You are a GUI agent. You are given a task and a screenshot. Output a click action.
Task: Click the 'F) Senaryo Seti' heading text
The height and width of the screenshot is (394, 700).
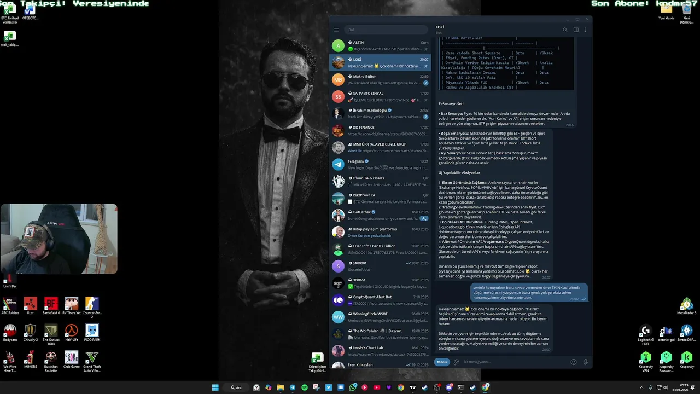[x=451, y=103]
